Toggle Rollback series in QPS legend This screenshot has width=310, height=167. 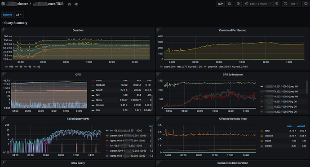[101, 85]
